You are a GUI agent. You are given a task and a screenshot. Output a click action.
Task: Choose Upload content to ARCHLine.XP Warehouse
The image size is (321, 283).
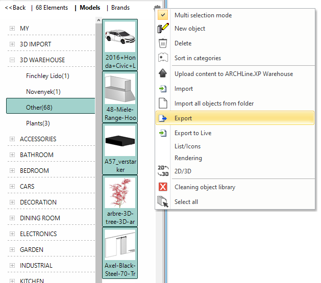(x=235, y=74)
